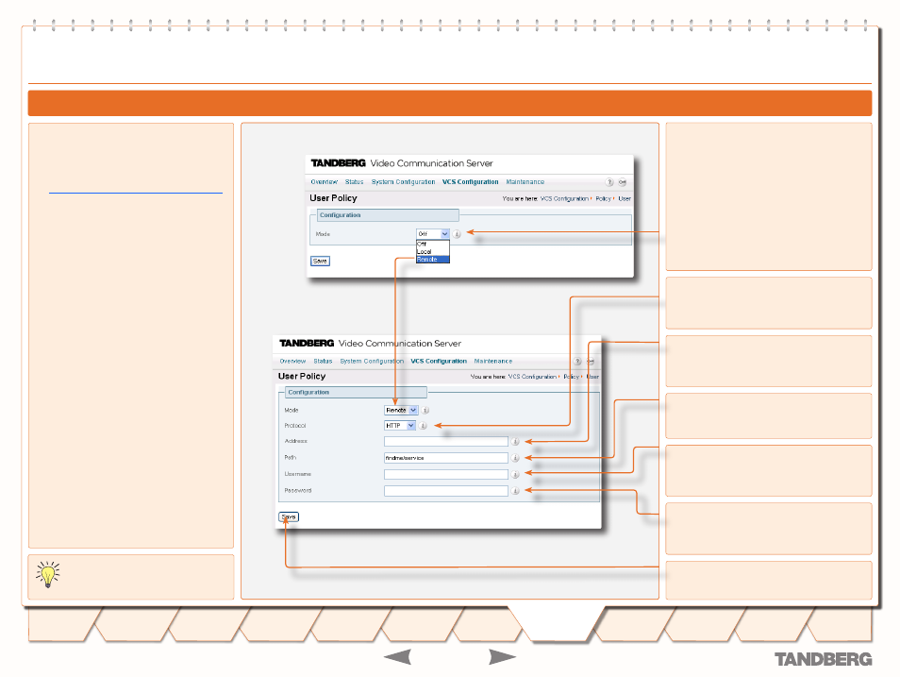Open Status in the Mode Off screenshot
Screen dimensions: 900x677
pos(354,182)
